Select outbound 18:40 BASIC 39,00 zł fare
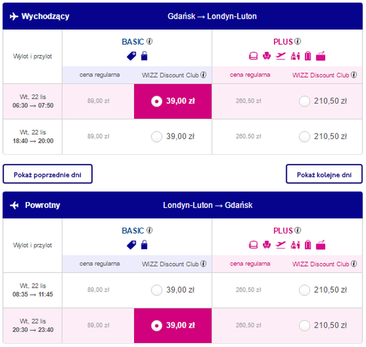 [157, 137]
